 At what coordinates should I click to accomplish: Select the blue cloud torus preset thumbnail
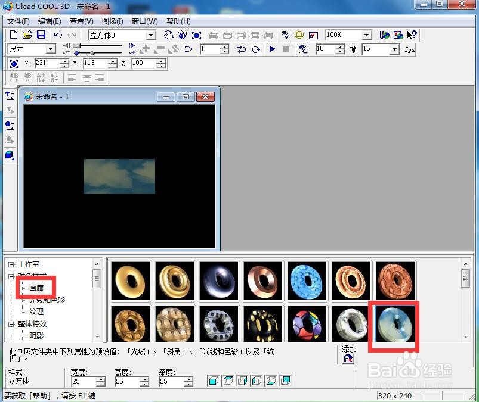[x=395, y=324]
